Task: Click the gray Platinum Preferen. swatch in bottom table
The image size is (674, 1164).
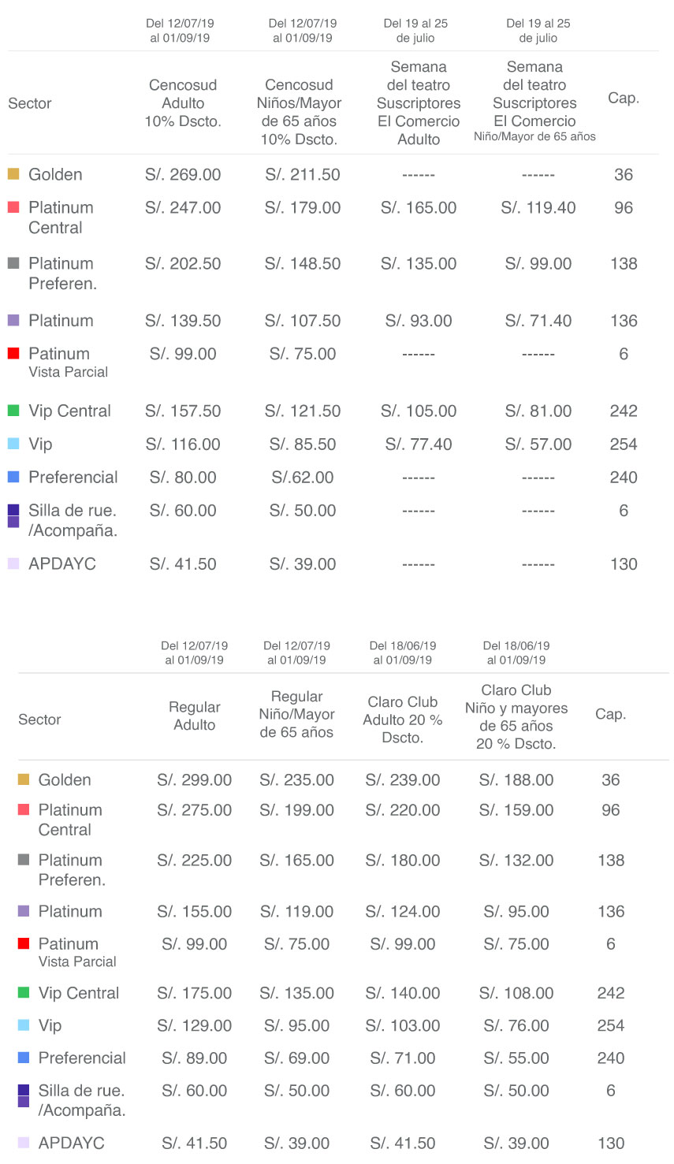Action: click(x=24, y=860)
